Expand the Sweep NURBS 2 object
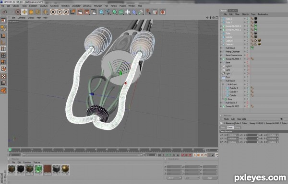This screenshot has height=184, width=288. click(221, 30)
